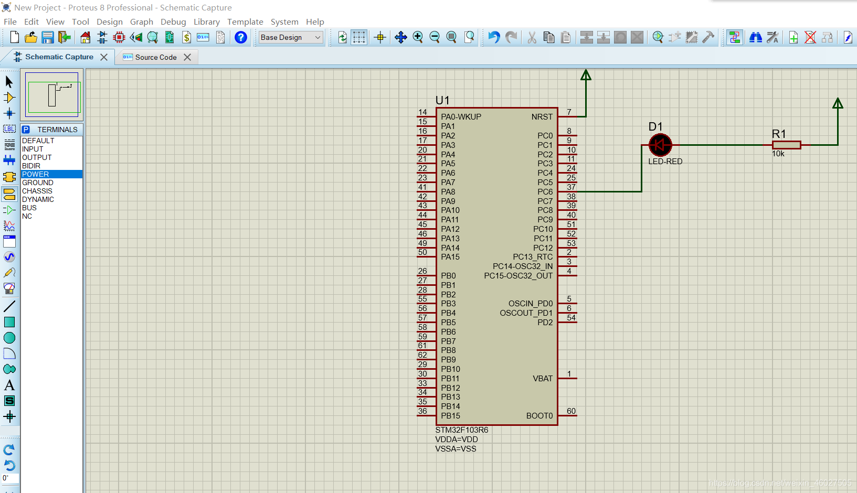Zoom in with the plus magnifier
Screen dimensions: 857x493
pos(418,37)
